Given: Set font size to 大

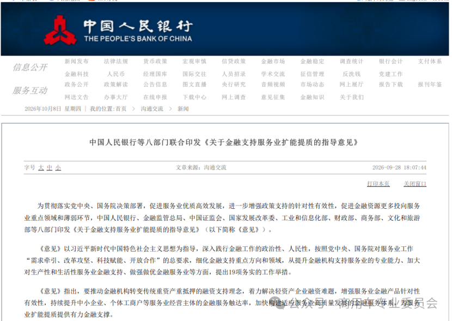Looking at the screenshot, I should click(x=41, y=167).
